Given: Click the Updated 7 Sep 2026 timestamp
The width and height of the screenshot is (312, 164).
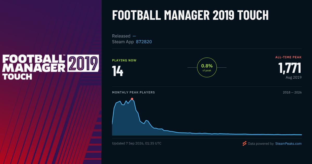Looking at the screenshot, I should click(x=137, y=143).
